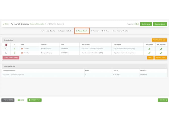169x122 pixels.
Task: Open the regions info icon
Action: tap(137, 24)
